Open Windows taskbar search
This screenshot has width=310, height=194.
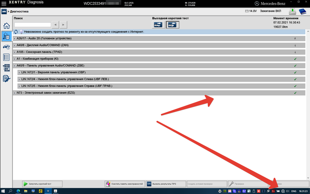coord(10,191)
